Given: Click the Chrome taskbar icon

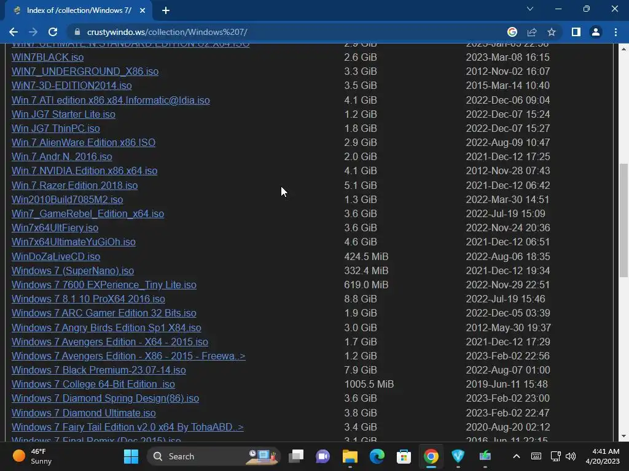Looking at the screenshot, I should tap(431, 456).
